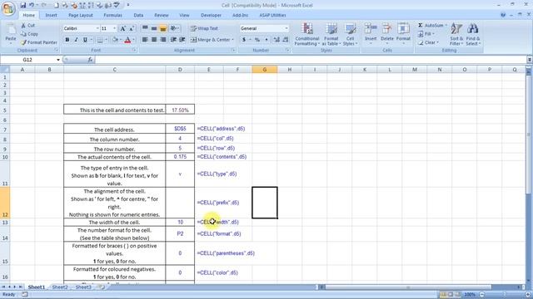The image size is (533, 299).
Task: Click the Orientation icon in Alignment group
Action: (174, 28)
